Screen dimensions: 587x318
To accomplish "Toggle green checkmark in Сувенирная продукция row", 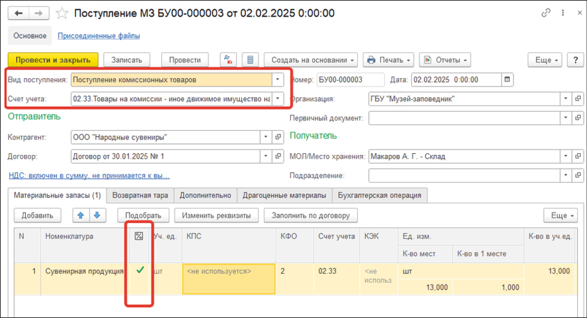I will 140,270.
